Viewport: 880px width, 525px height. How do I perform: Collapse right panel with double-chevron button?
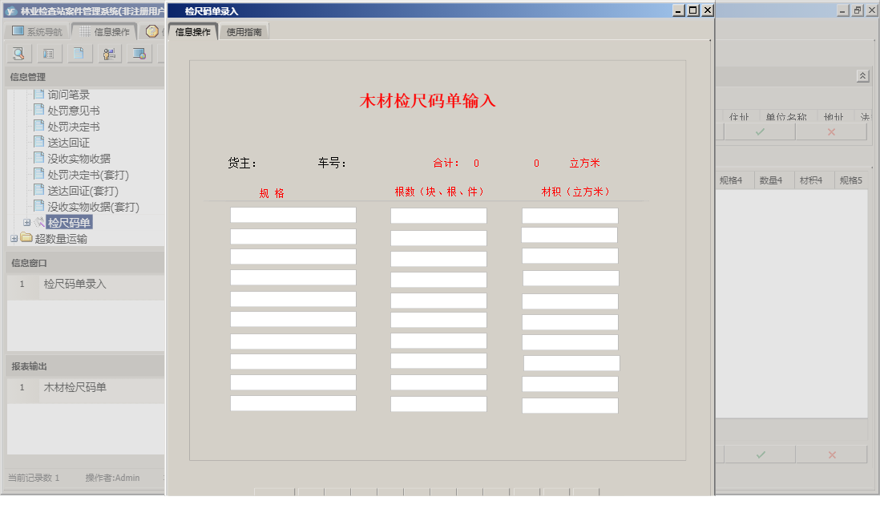click(x=863, y=75)
